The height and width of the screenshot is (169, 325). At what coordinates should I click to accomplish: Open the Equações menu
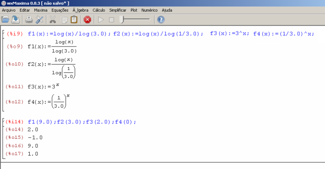[60, 10]
